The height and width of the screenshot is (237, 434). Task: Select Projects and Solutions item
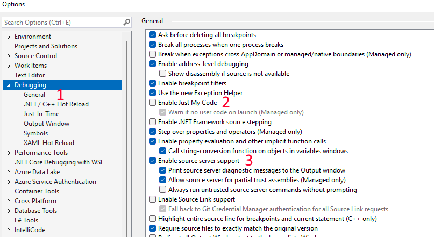tap(46, 46)
